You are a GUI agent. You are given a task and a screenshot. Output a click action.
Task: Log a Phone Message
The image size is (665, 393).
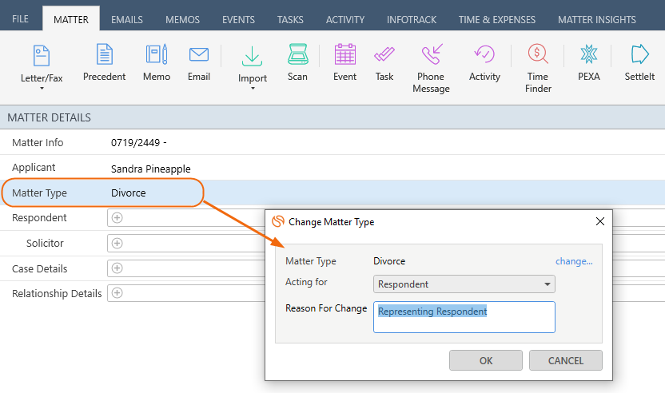coord(431,69)
